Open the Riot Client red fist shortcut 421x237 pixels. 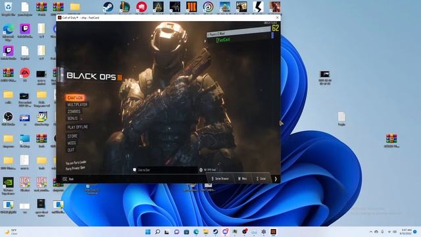click(x=141, y=8)
